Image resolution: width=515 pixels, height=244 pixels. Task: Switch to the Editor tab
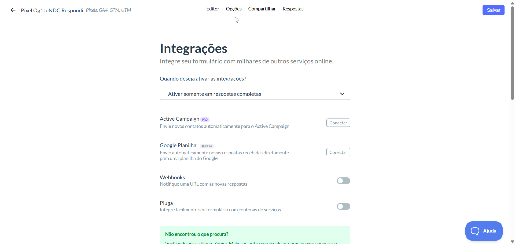(x=213, y=9)
